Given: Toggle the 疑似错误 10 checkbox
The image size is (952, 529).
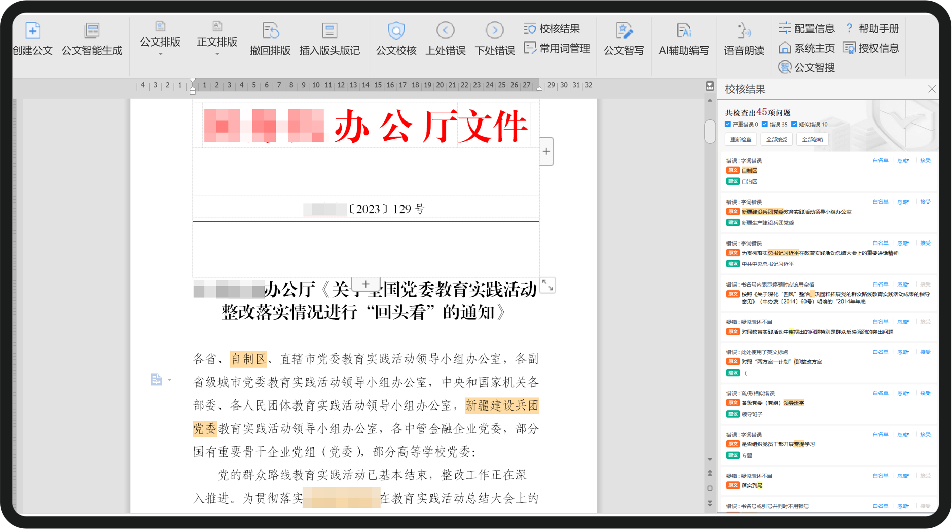Looking at the screenshot, I should click(794, 124).
